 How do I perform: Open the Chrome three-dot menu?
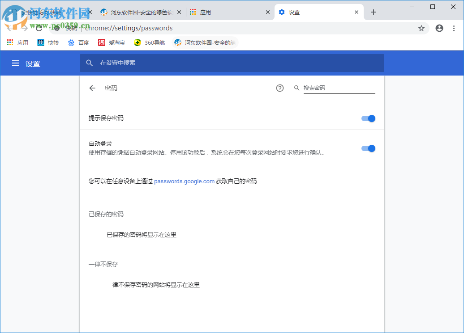click(455, 28)
